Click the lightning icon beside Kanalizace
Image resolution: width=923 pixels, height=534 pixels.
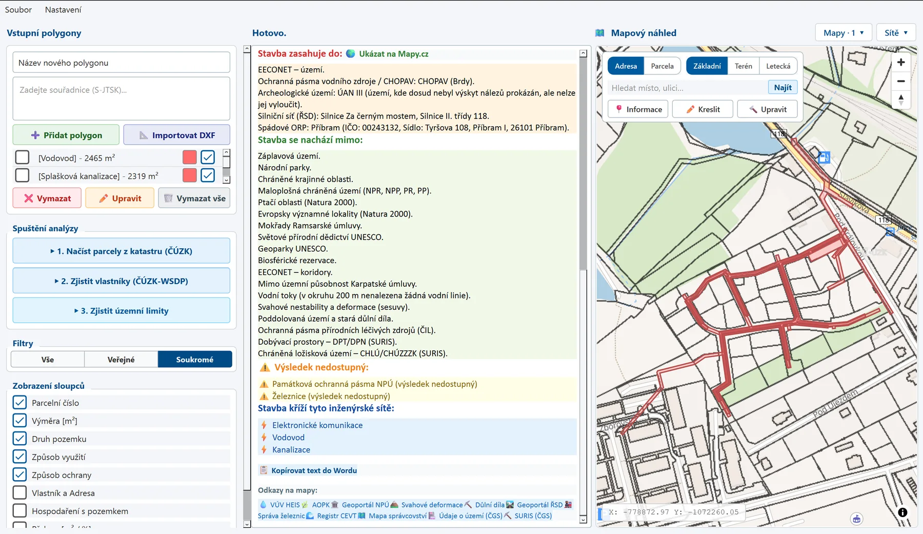[264, 450]
